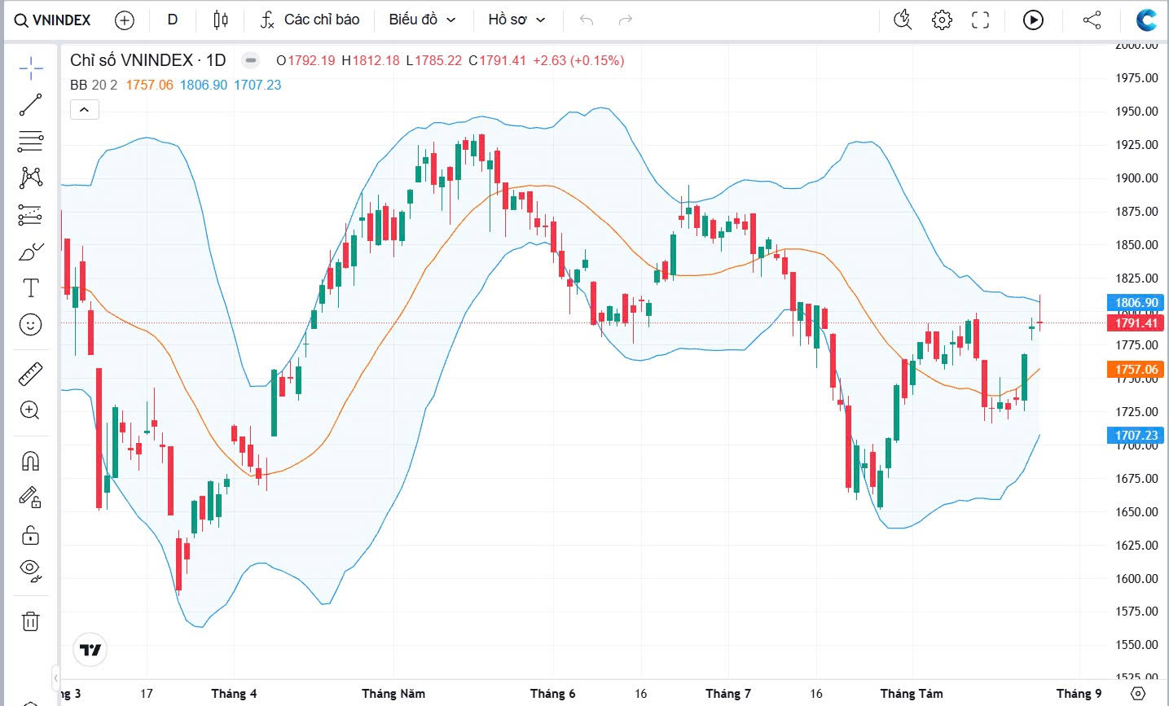This screenshot has width=1169, height=706.
Task: Toggle lock all drawings
Action: tap(30, 535)
